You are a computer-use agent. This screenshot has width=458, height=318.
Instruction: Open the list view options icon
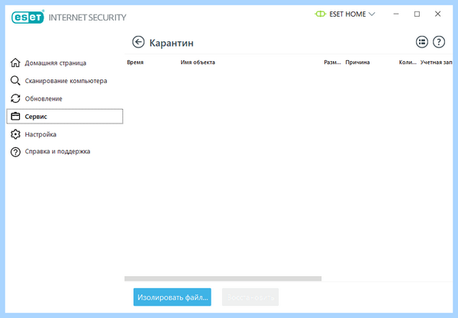[x=422, y=42]
